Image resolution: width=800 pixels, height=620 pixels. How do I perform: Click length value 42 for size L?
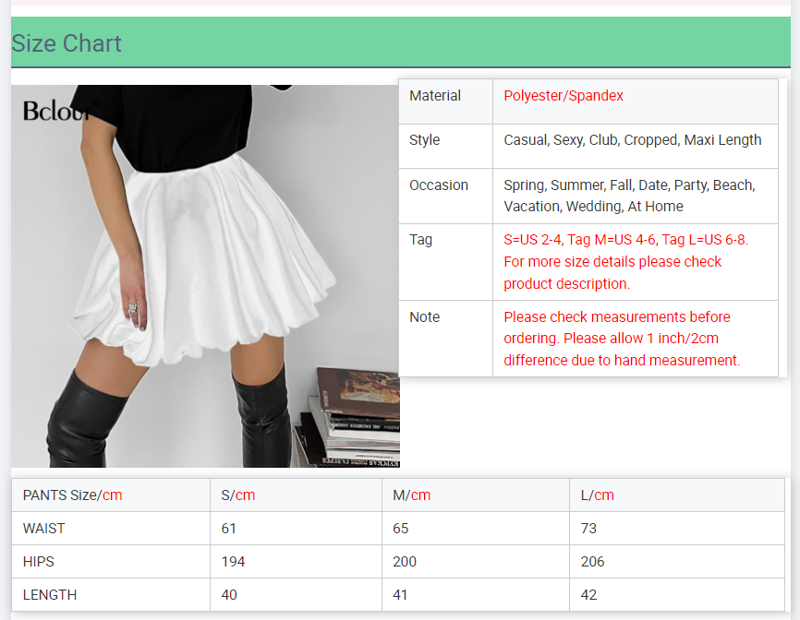tap(676, 594)
